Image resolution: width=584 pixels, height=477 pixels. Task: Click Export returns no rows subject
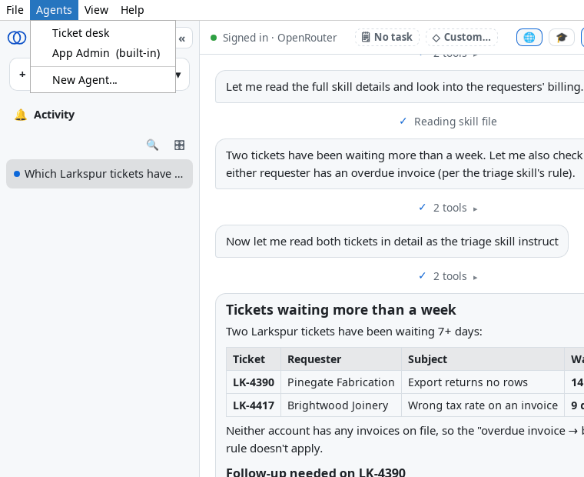(483, 382)
